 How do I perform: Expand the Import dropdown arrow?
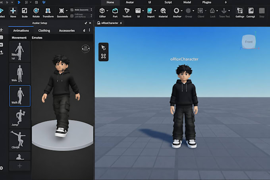click(x=155, y=11)
